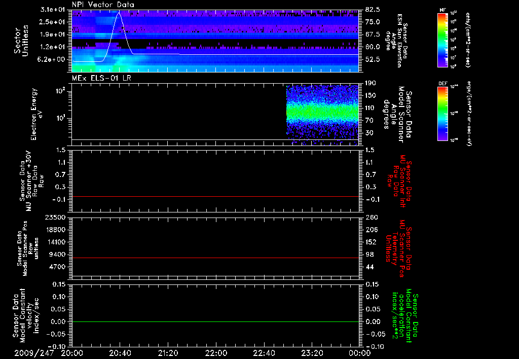Click the "52.5" elevation tick label

click(373, 60)
